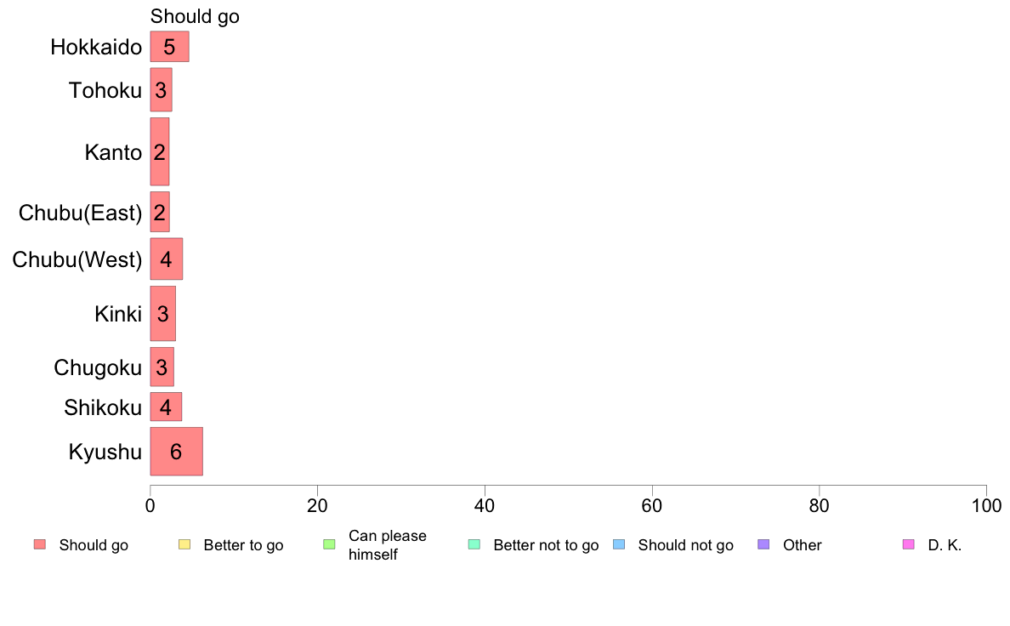Select the Tohoku bar showing 3

pyautogui.click(x=161, y=89)
